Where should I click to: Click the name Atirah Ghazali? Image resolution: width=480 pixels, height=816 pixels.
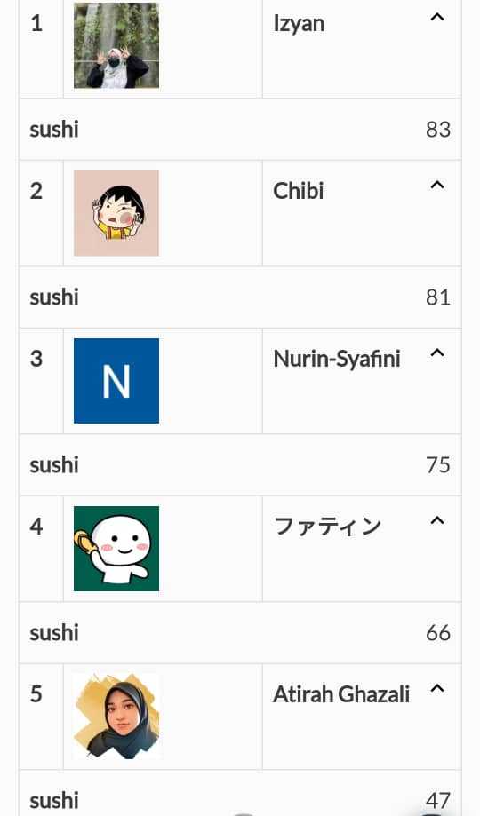[341, 694]
